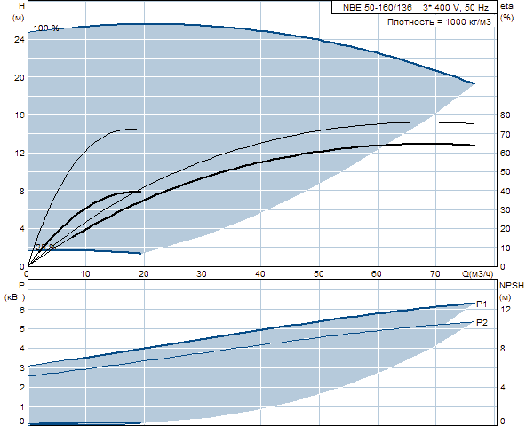Click the Q(м3/ч) flow axis label
Screen dimensions: 526x426
point(478,274)
